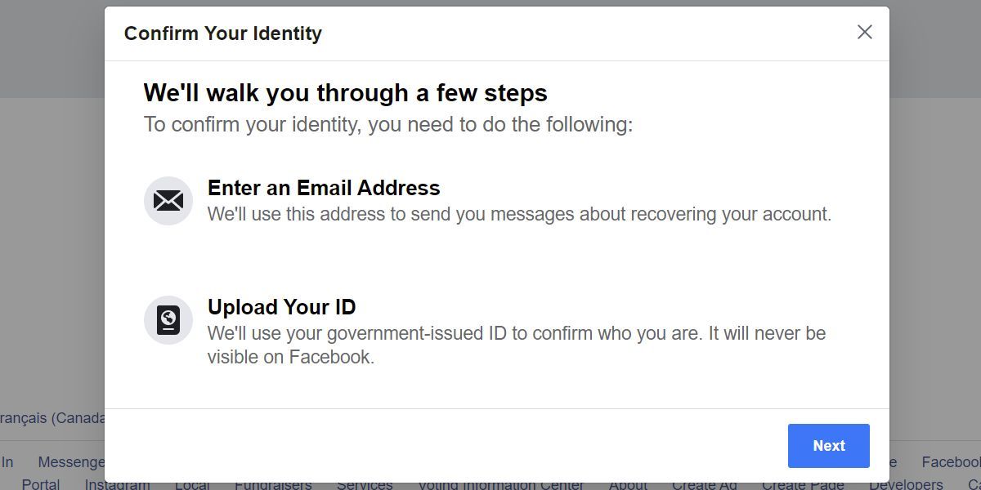Image resolution: width=981 pixels, height=490 pixels.
Task: Open the About footer link
Action: [628, 485]
